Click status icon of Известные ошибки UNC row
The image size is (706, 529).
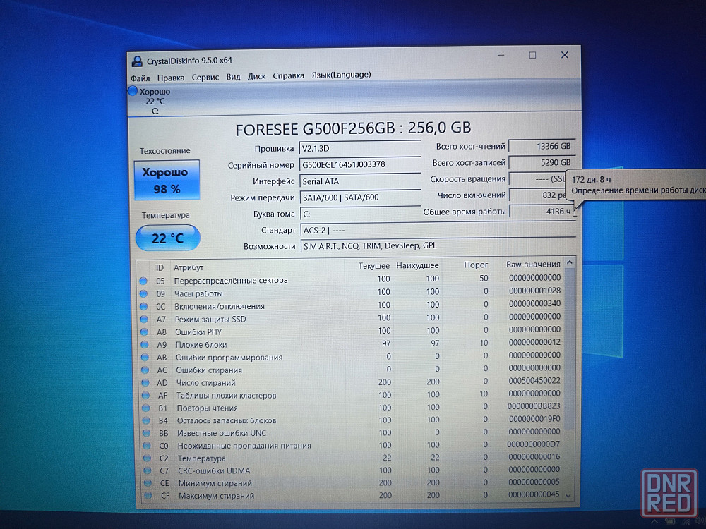coord(146,433)
